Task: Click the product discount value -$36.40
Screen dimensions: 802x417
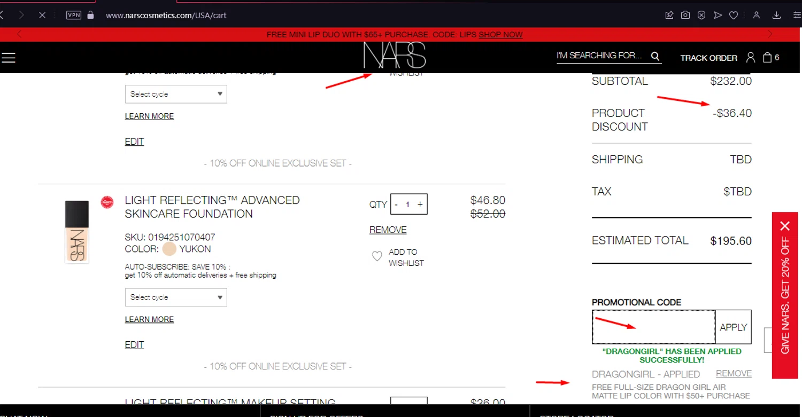Action: [x=732, y=113]
